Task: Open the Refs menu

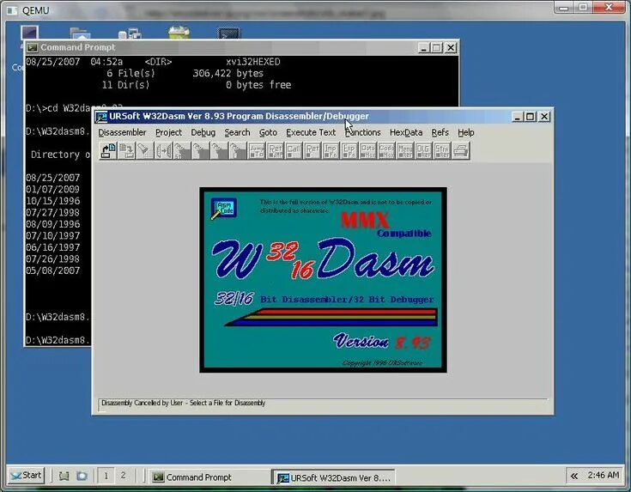Action: (440, 132)
